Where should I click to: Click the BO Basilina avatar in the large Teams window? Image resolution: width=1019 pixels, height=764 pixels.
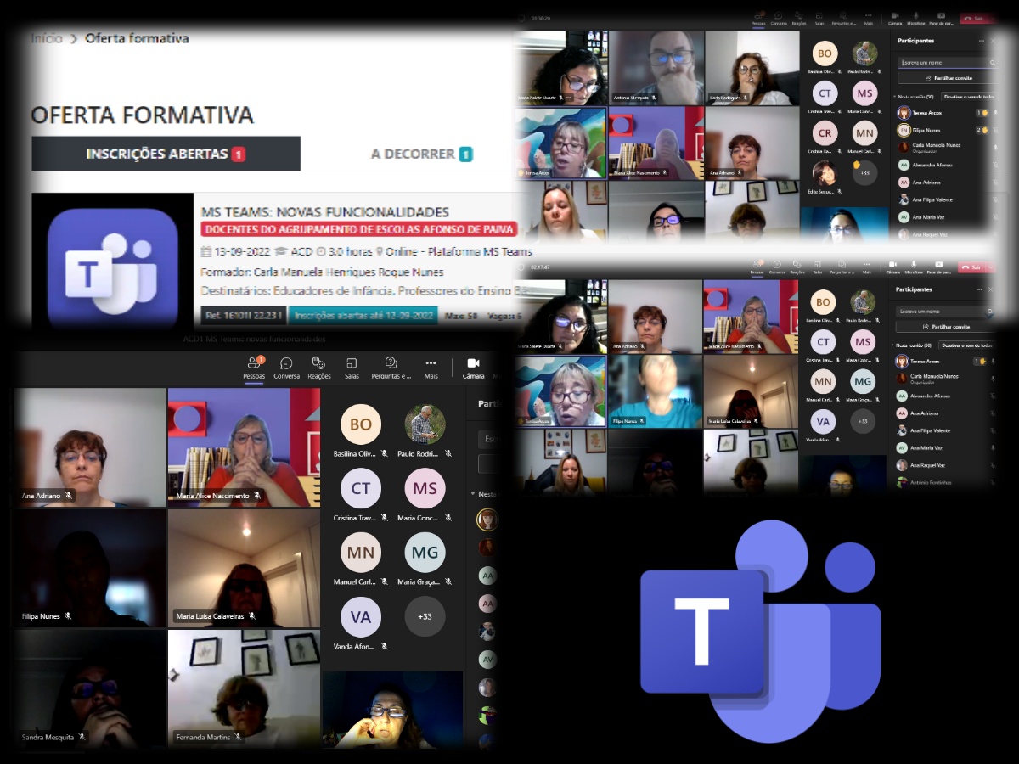(x=361, y=424)
